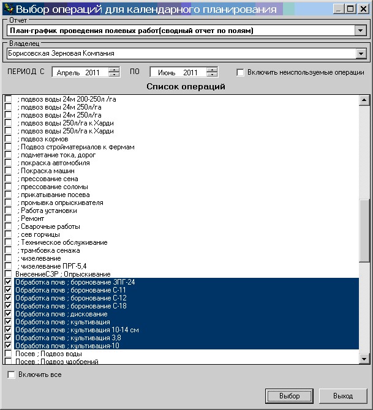Check the подвоз кормов operation
373x410 pixels.
8,139
